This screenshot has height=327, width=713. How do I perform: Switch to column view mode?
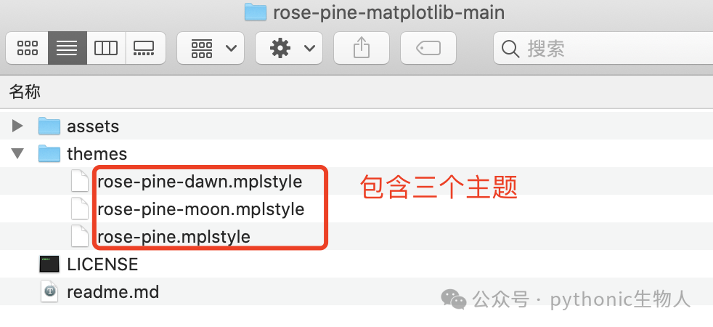coord(106,48)
